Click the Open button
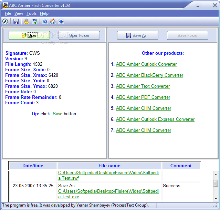 click(29, 35)
